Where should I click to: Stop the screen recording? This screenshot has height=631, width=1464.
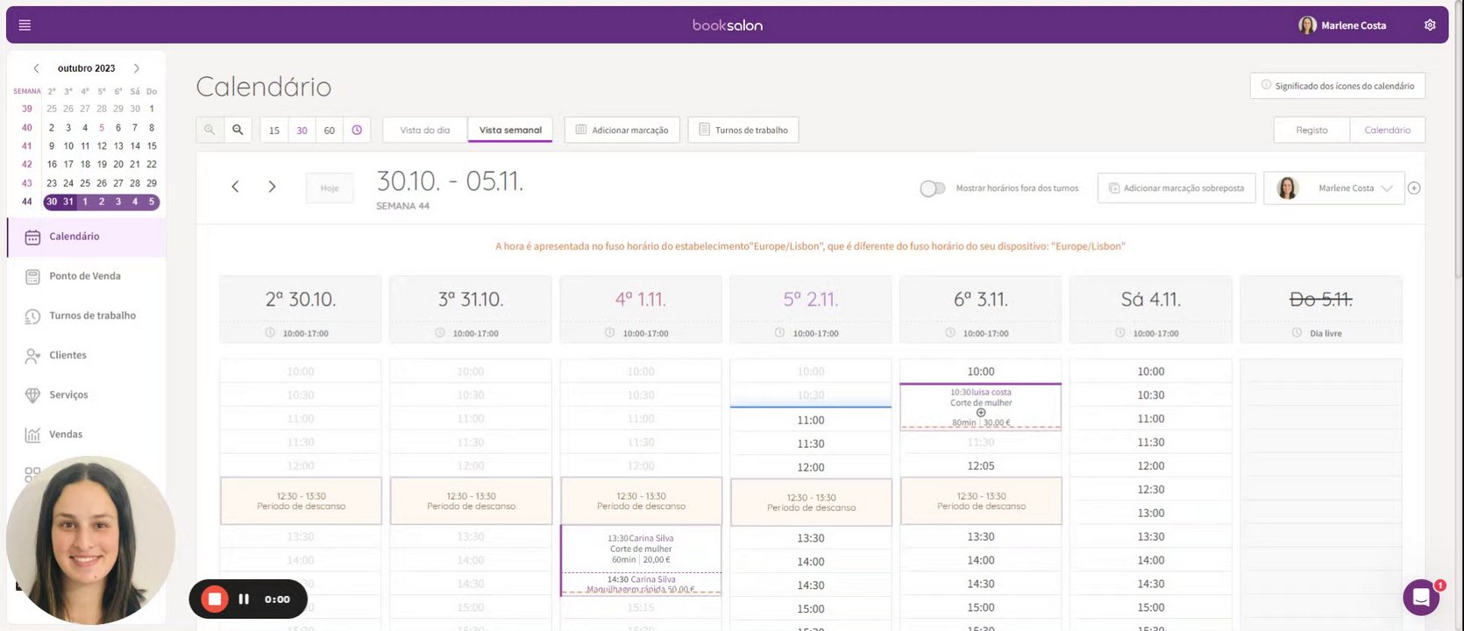point(214,599)
